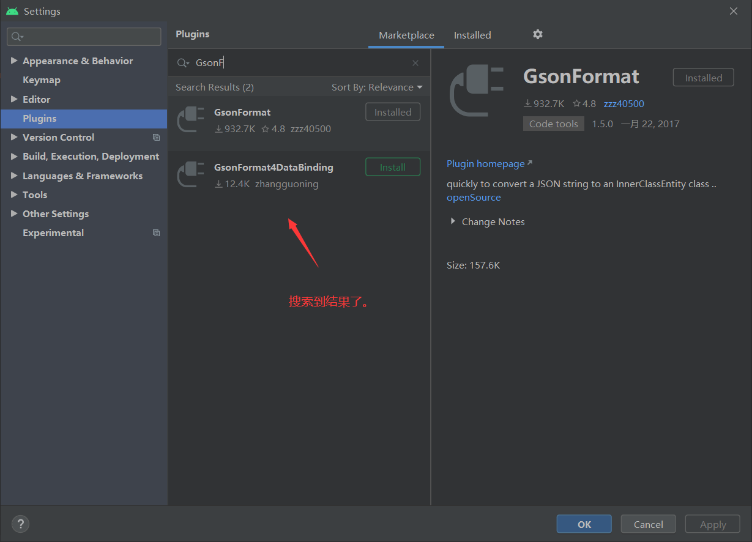The image size is (752, 542).
Task: Open plugin settings via the gear icon
Action: (x=537, y=34)
